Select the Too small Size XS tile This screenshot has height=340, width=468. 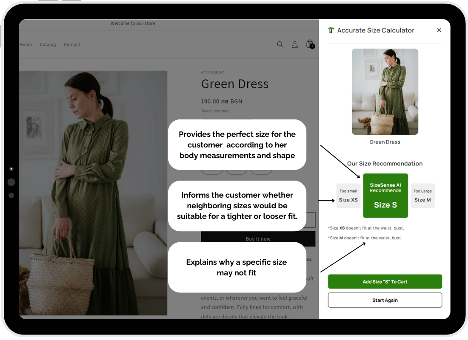pos(348,196)
